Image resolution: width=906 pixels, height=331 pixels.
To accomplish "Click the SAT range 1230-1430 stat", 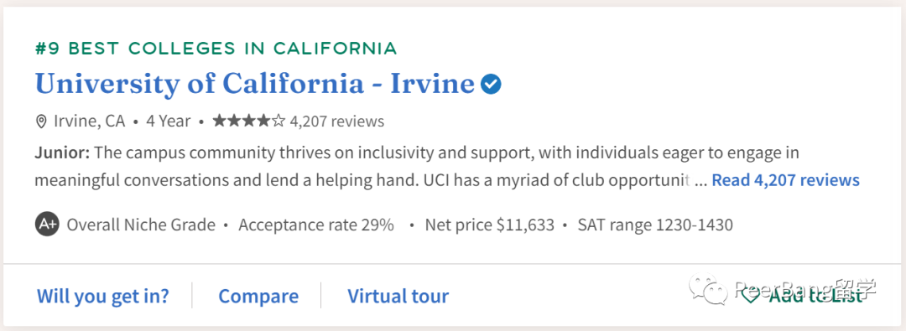I will pos(655,224).
